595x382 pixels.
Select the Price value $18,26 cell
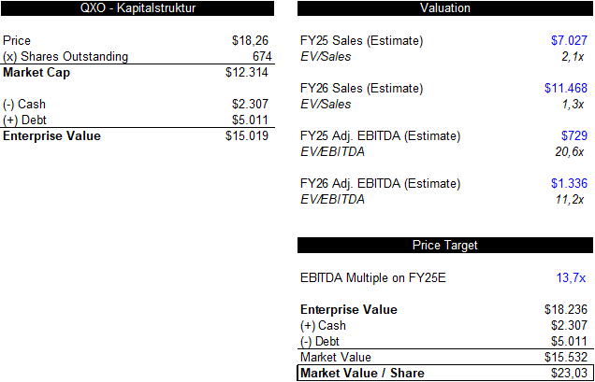[x=251, y=41]
